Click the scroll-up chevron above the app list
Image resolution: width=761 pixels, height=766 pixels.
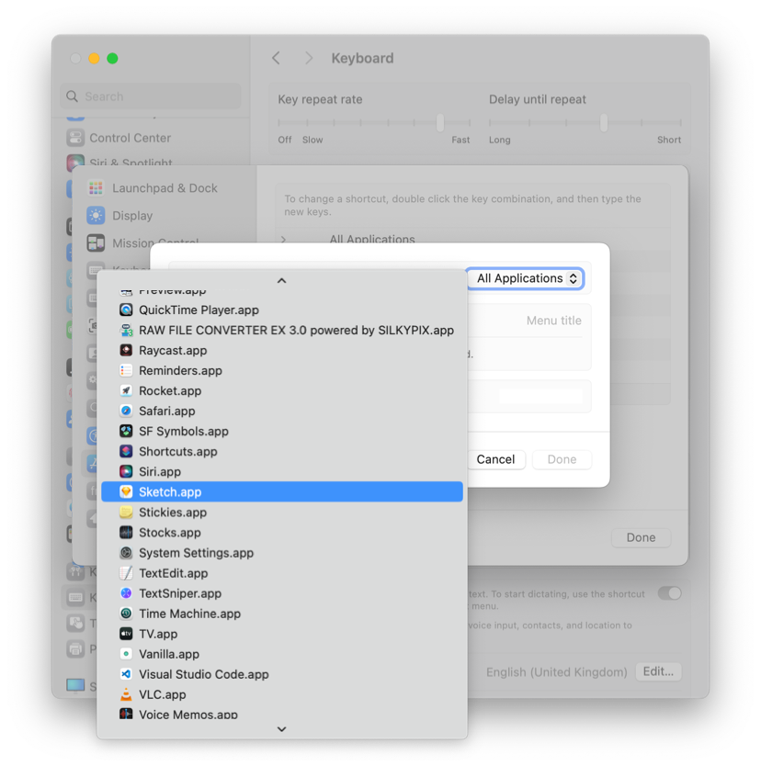click(281, 280)
